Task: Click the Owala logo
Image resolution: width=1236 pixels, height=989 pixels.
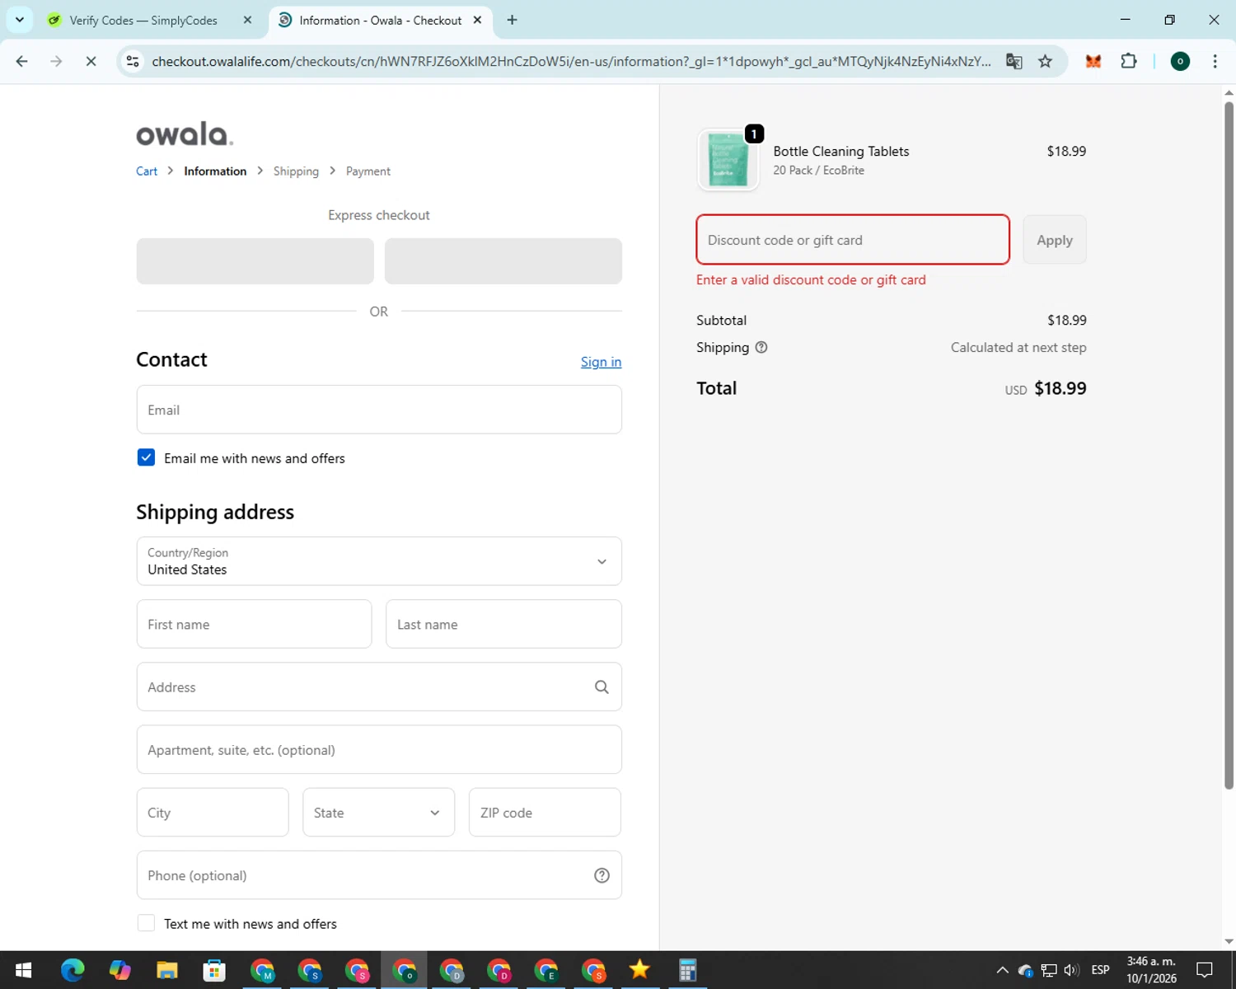Action: point(185,134)
